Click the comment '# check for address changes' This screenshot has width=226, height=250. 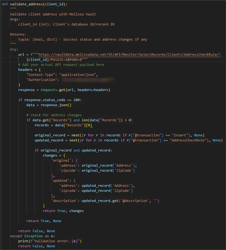click(54, 115)
